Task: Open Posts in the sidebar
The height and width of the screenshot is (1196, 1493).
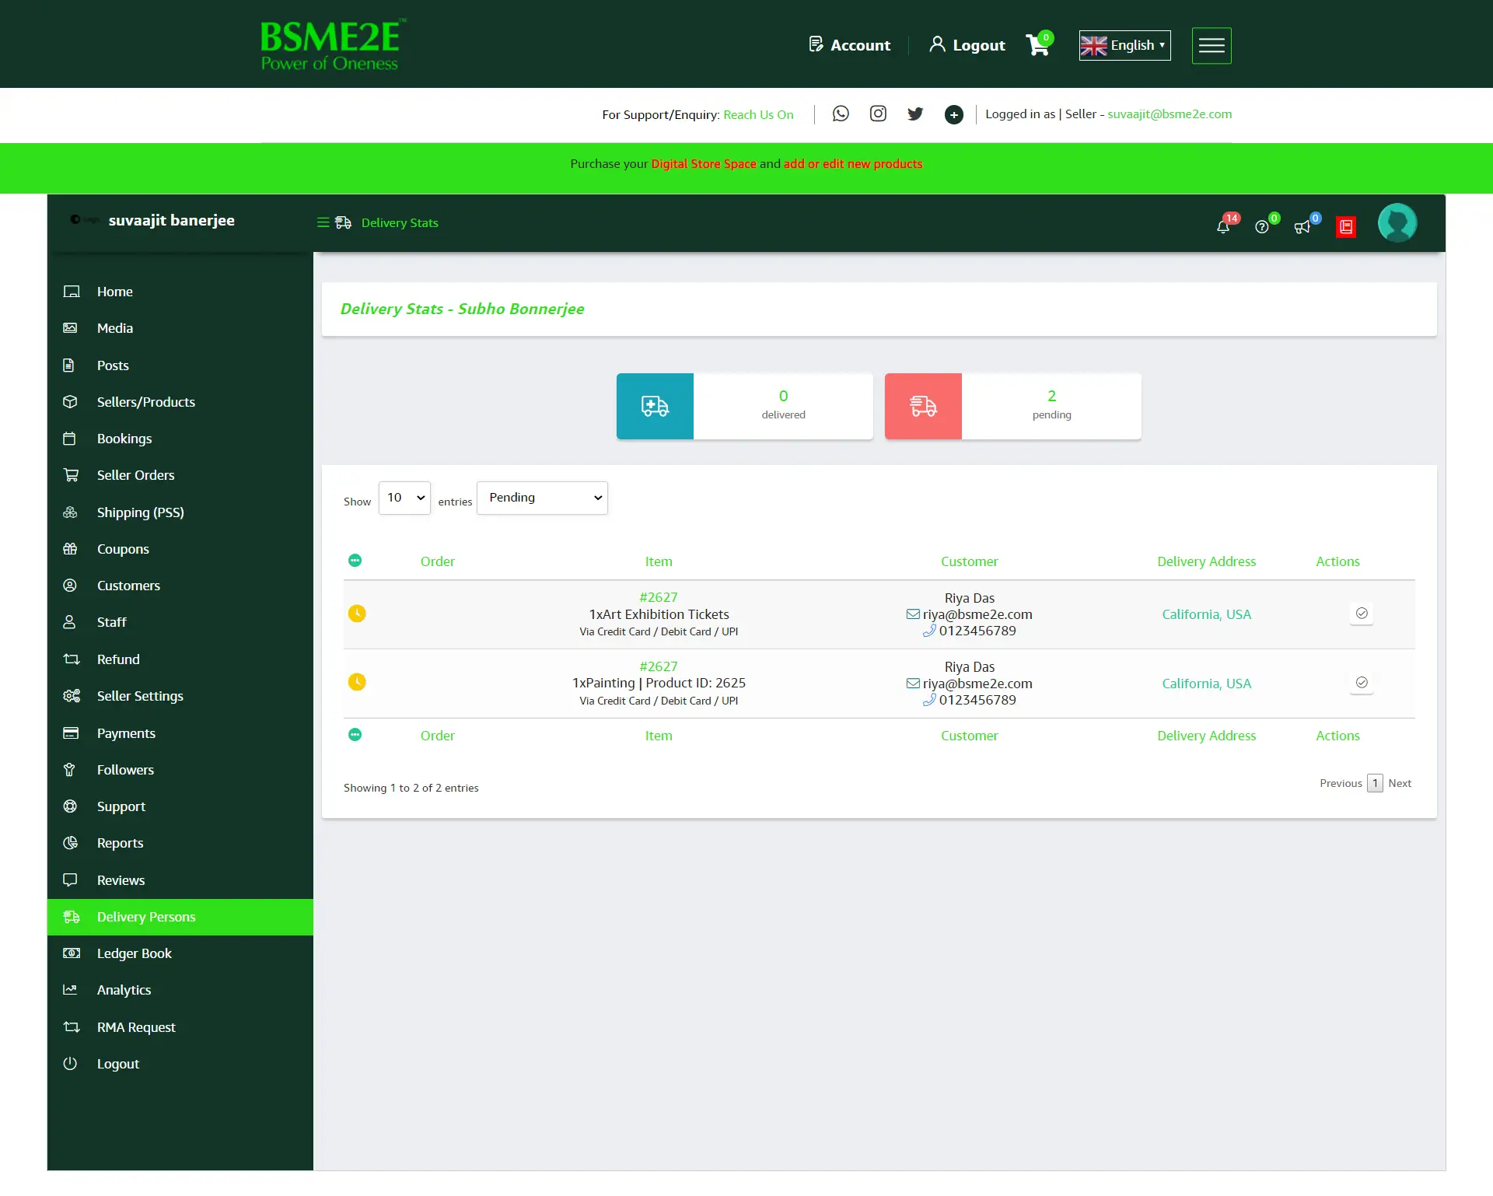Action: [x=180, y=365]
